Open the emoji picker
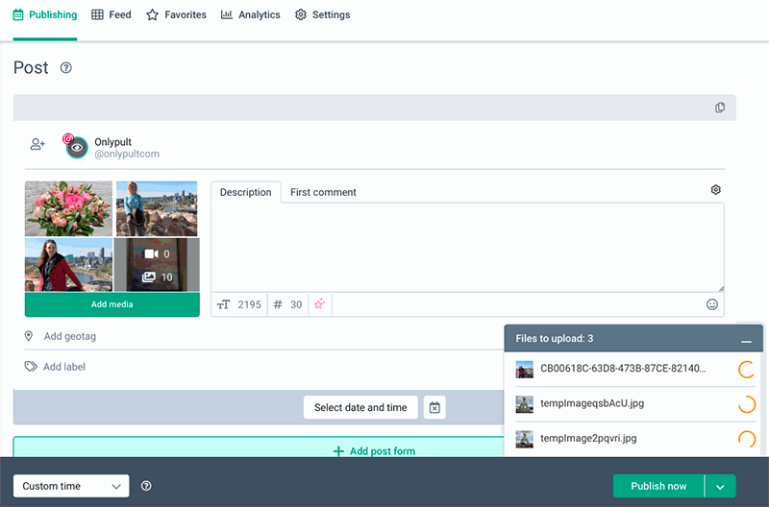 coord(712,304)
